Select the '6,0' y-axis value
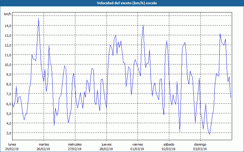The width and height of the screenshot is (244, 152). pos(9,104)
